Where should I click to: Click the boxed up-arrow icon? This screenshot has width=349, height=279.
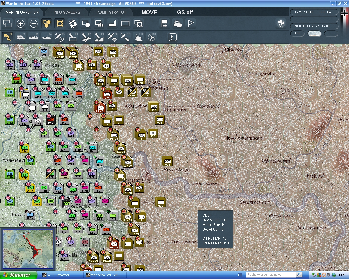tap(172, 37)
